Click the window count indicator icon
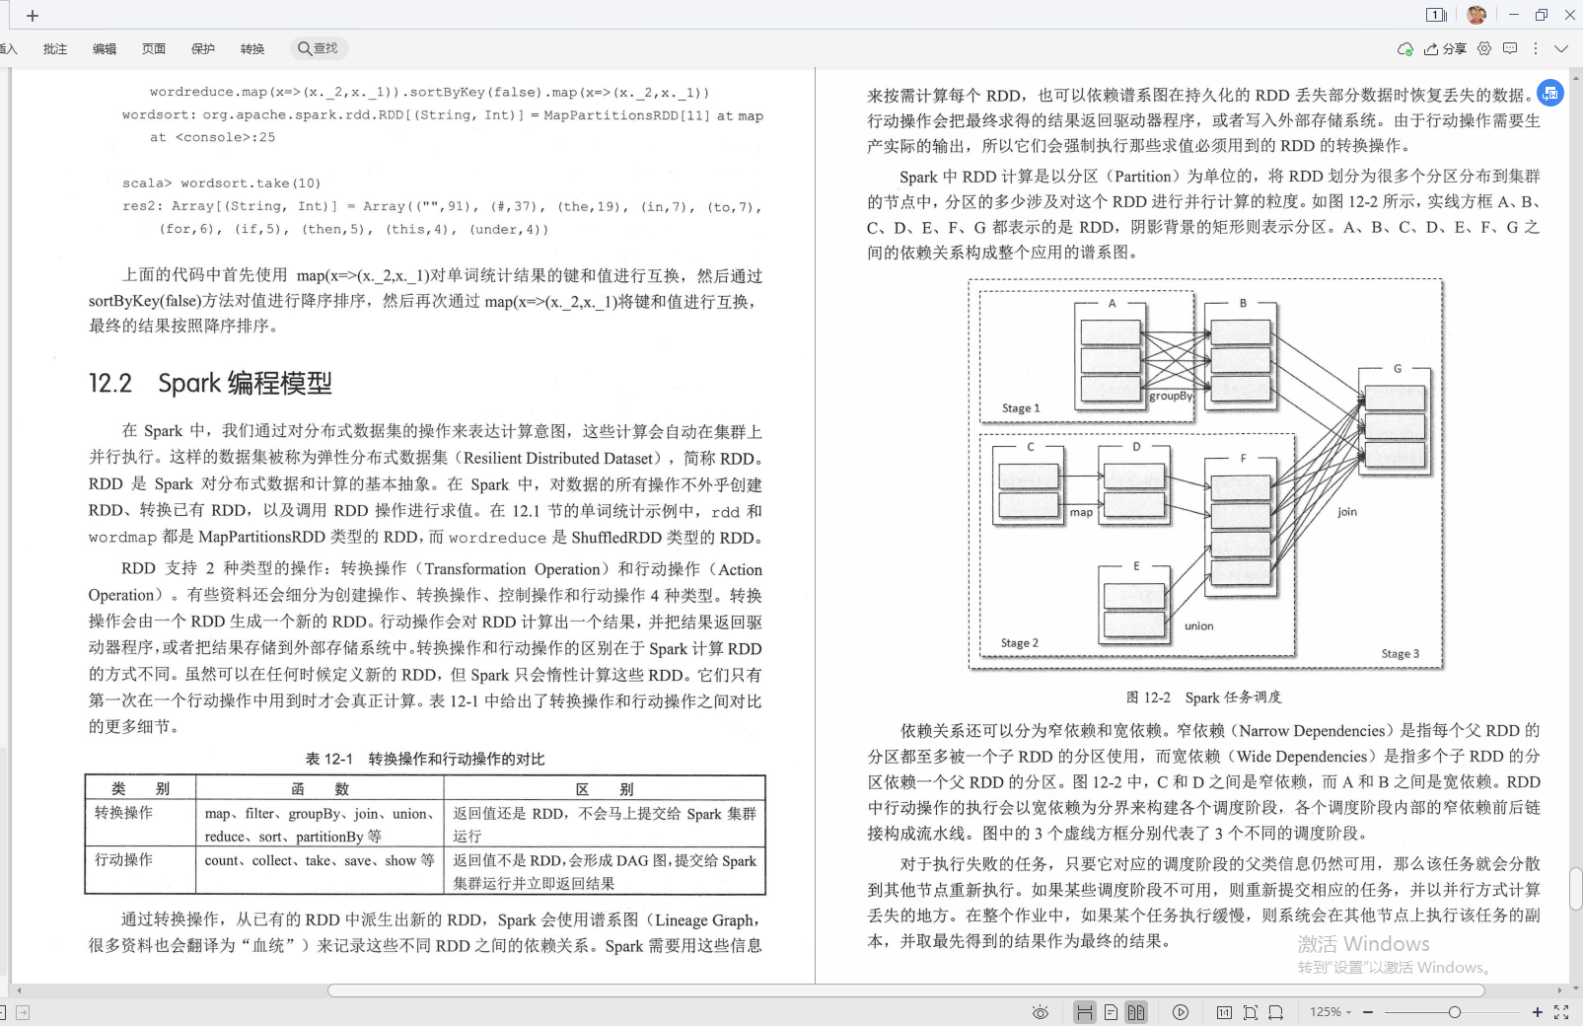Screen dimensions: 1583x1026 point(1436,15)
